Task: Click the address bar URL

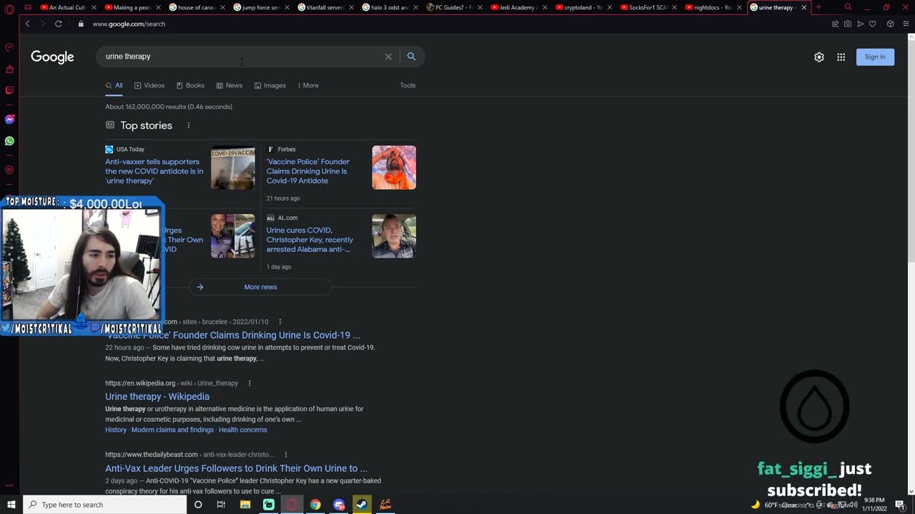Action: tap(129, 24)
